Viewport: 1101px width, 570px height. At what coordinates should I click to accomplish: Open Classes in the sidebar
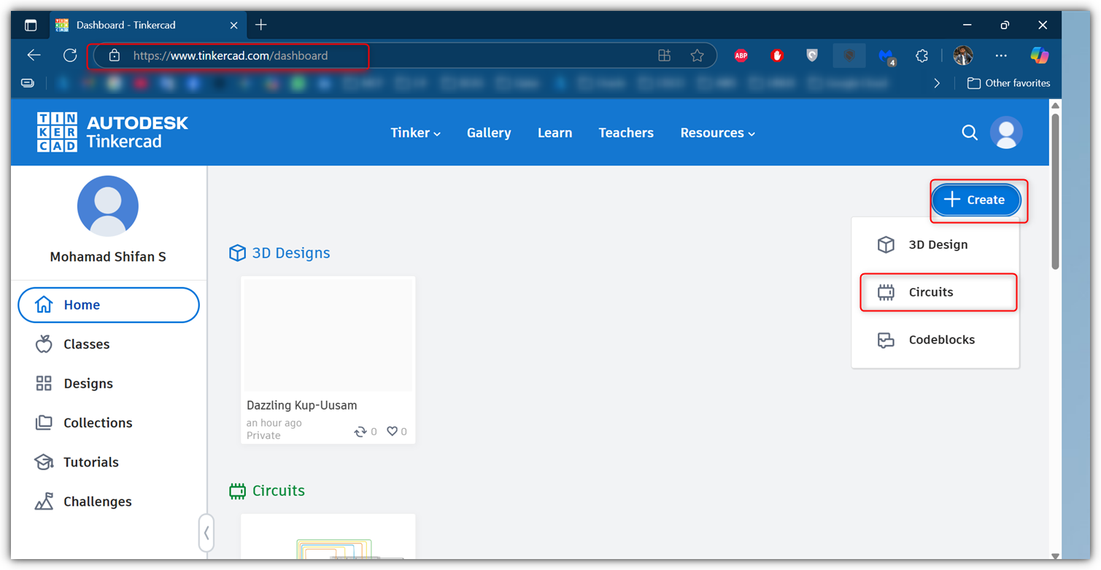point(109,344)
